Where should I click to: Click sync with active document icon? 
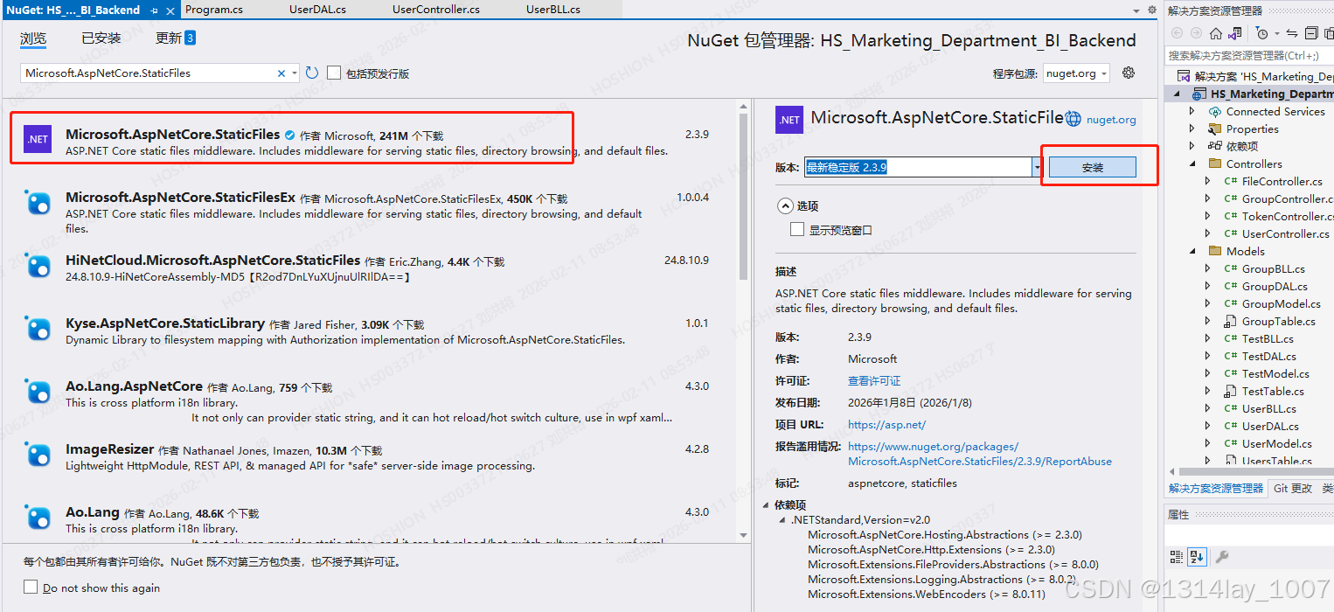1292,33
